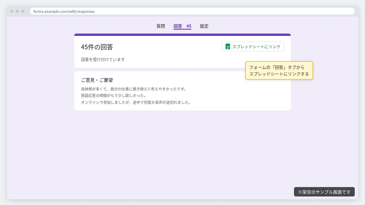Open the 設定 tab
The width and height of the screenshot is (365, 205).
coord(204,26)
